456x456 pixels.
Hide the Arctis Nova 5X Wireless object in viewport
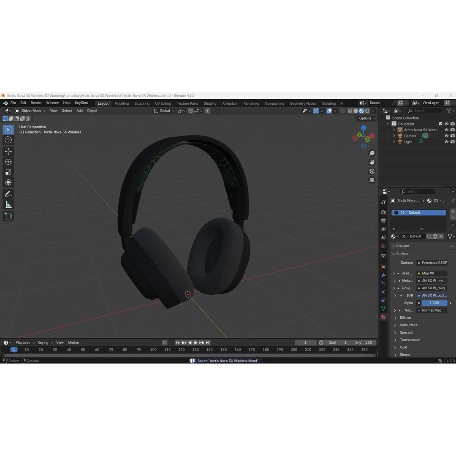click(446, 130)
